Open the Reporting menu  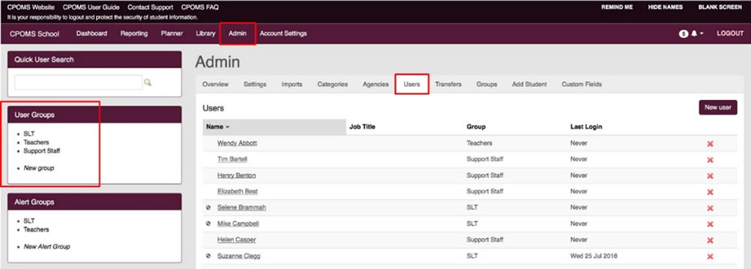(x=134, y=34)
